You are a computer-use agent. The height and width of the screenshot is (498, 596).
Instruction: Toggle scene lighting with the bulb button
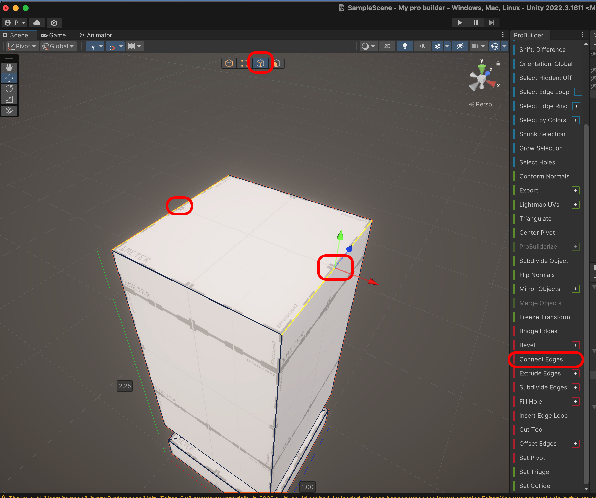(x=405, y=46)
